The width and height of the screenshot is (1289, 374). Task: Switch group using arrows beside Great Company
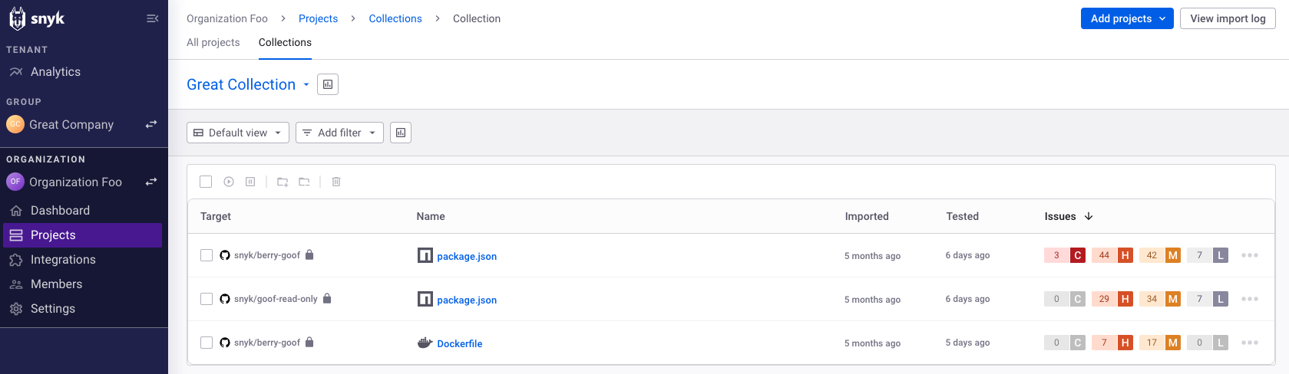click(151, 124)
